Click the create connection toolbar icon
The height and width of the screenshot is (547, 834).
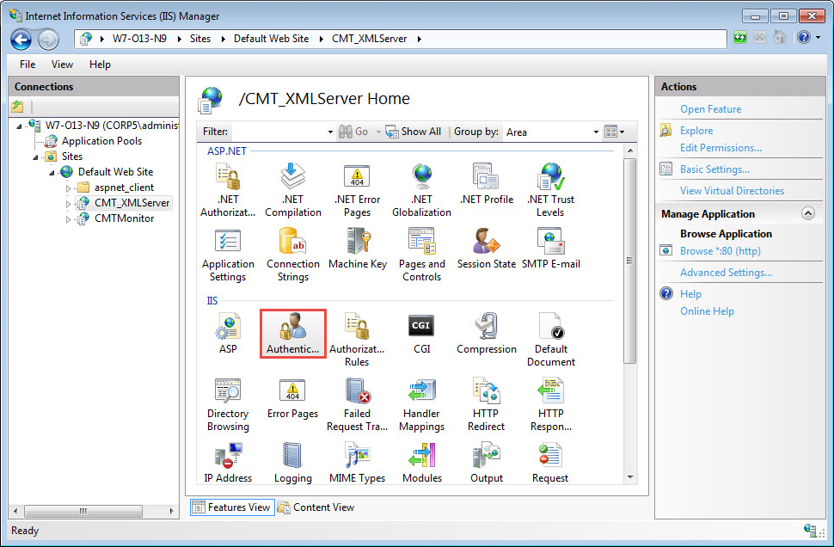click(17, 107)
